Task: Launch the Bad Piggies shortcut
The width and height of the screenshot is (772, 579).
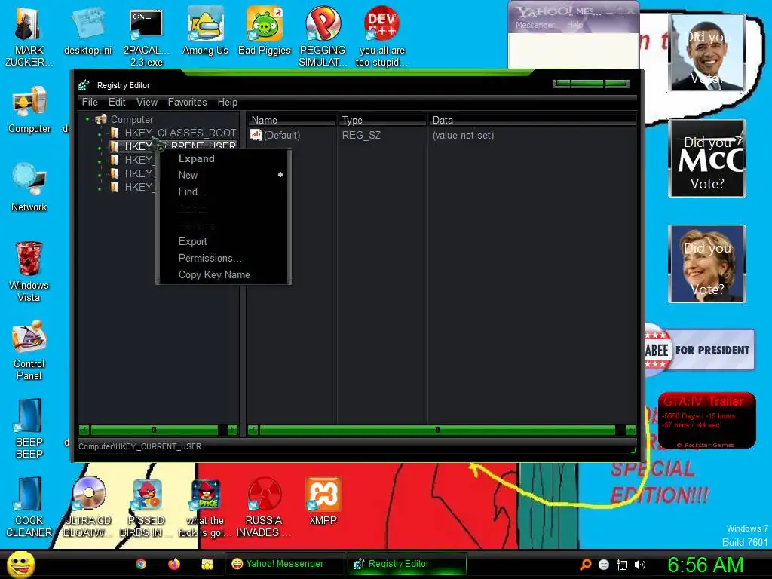Action: (265, 30)
